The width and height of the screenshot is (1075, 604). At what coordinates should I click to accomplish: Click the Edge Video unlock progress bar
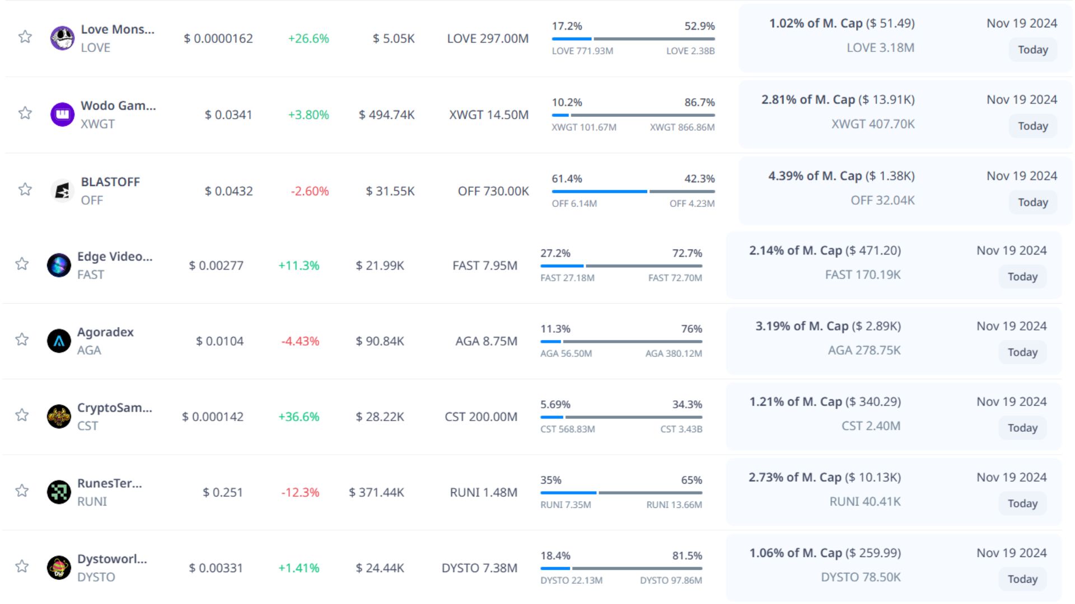(621, 266)
